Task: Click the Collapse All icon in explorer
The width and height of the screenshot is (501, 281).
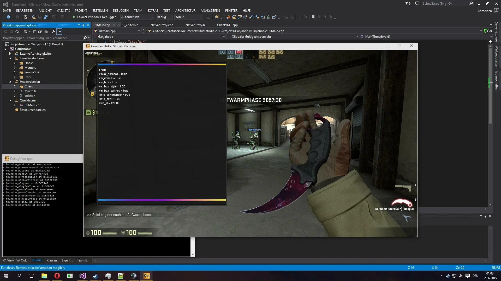Action: pos(40,31)
